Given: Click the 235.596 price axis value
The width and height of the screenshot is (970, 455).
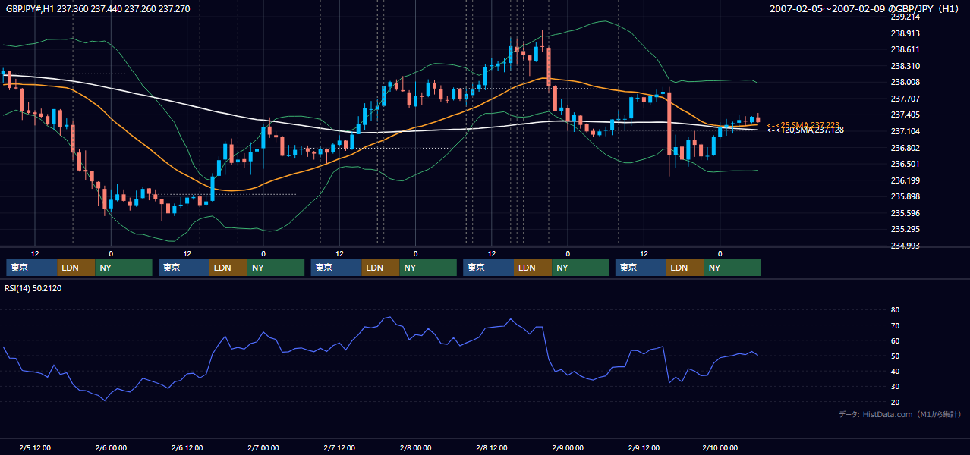Looking at the screenshot, I should (904, 213).
